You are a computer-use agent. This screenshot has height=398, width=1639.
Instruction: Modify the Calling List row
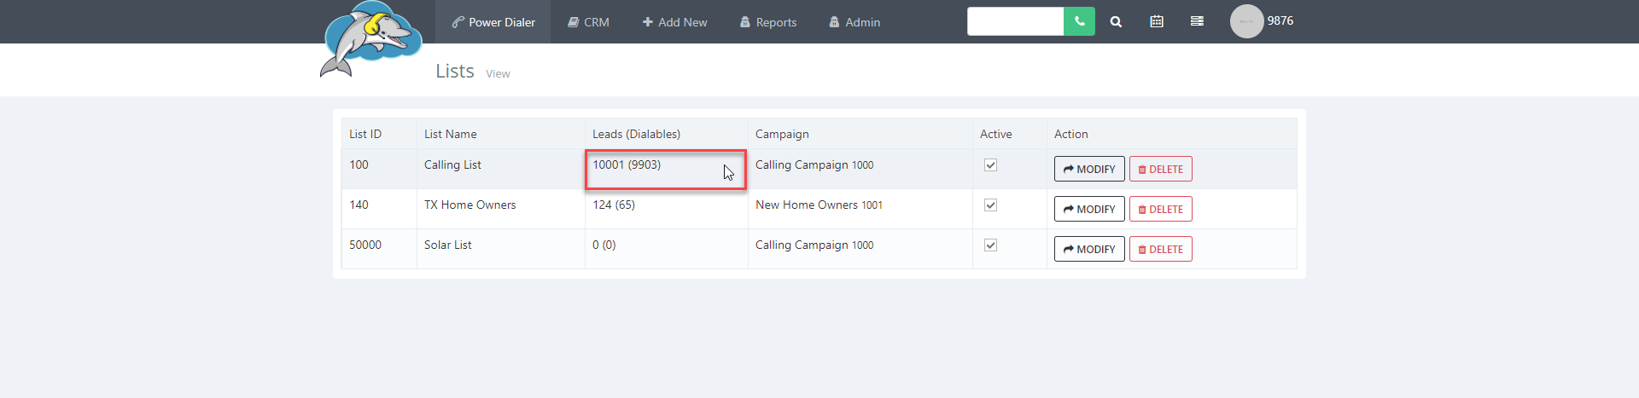[x=1089, y=169]
